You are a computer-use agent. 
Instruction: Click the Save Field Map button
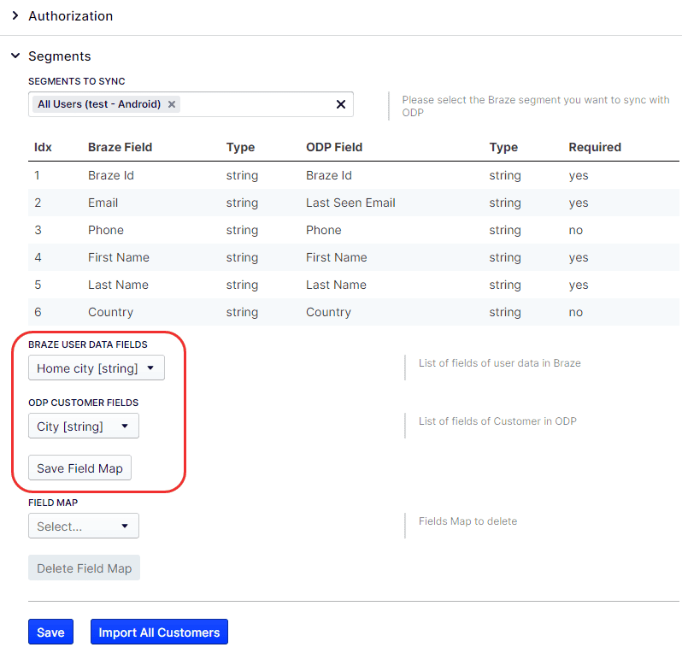pyautogui.click(x=79, y=468)
